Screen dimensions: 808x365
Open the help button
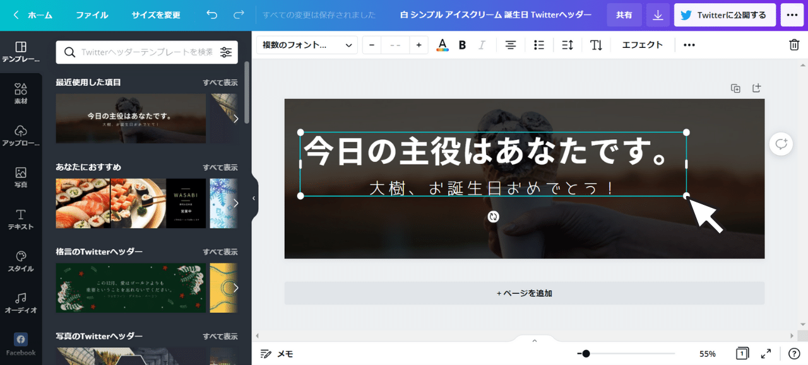794,354
